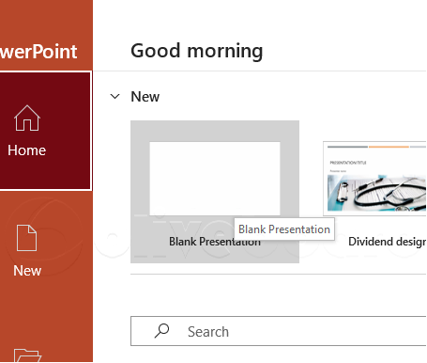Viewport: 427px width, 363px height.
Task: Focus the Search text field
Action: point(279,331)
